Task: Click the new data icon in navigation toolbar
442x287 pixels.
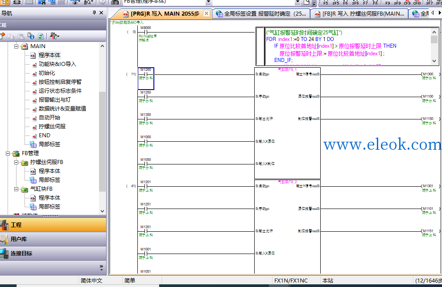Action: 3,36
